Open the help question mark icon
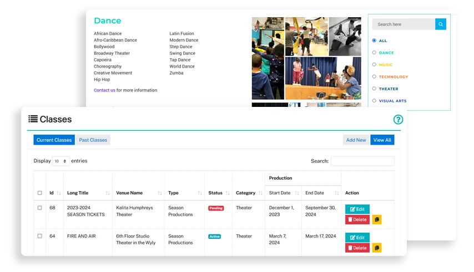Image resolution: width=474 pixels, height=272 pixels. [398, 120]
